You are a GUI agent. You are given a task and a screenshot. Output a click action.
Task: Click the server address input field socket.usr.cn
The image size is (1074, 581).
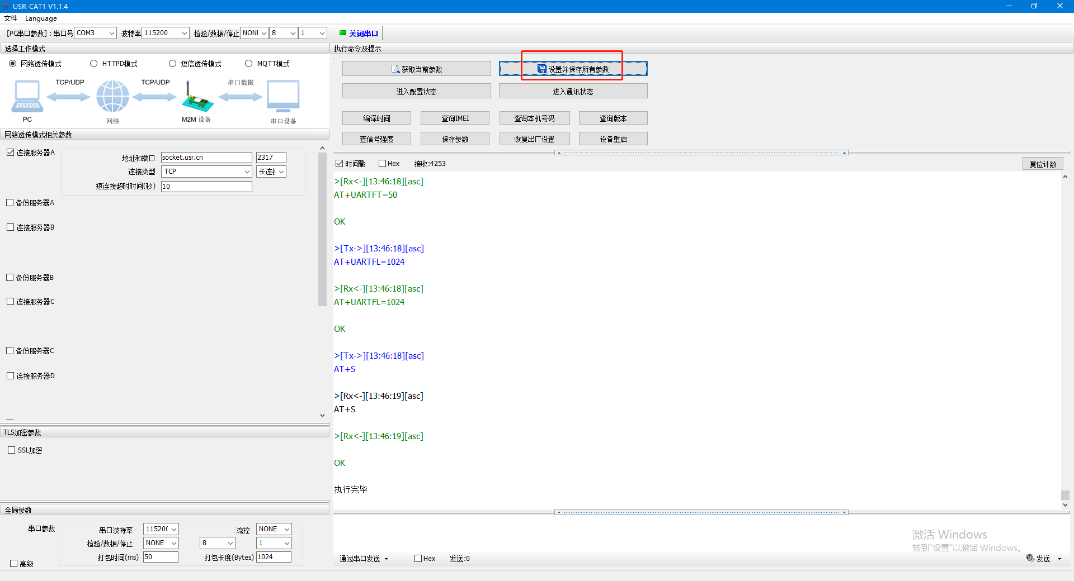tap(206, 158)
